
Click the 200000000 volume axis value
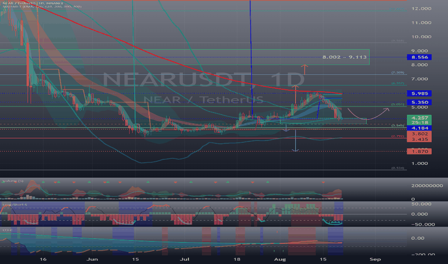[427, 185]
